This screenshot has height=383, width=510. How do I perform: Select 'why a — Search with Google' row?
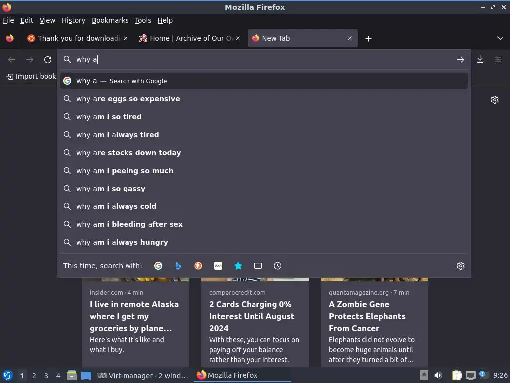click(x=264, y=81)
